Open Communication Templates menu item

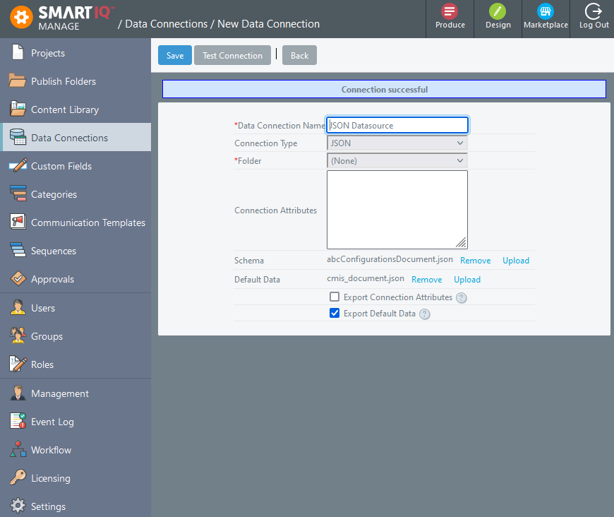[76, 222]
